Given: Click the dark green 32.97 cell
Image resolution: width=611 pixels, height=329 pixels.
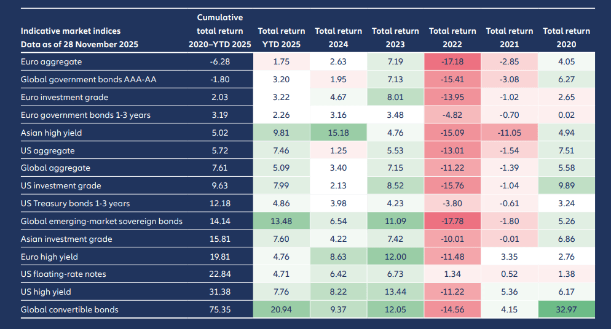Looking at the screenshot, I should (566, 310).
